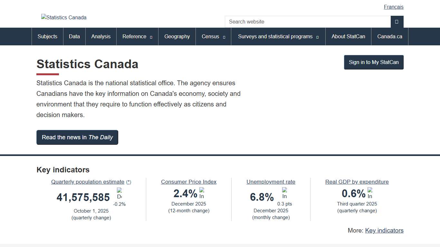
Task: Click the Statistics Canada logo
Action: (x=63, y=17)
